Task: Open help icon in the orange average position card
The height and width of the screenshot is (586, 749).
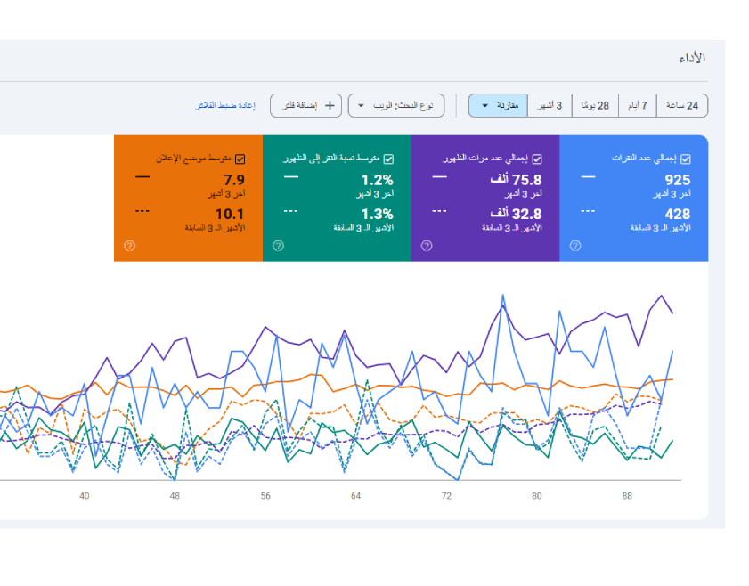Action: pos(129,246)
